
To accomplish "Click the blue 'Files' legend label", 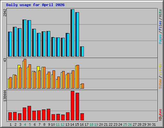I will coord(160,26).
